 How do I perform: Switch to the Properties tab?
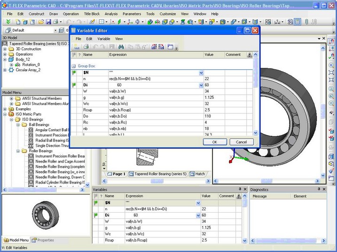pyautogui.click(x=43, y=240)
